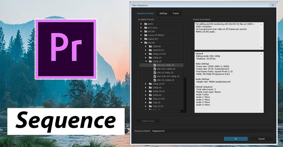Click the DNX LB 1080p 25 preset icon
Viewport: 283px width, 147px height.
pyautogui.click(x=155, y=73)
